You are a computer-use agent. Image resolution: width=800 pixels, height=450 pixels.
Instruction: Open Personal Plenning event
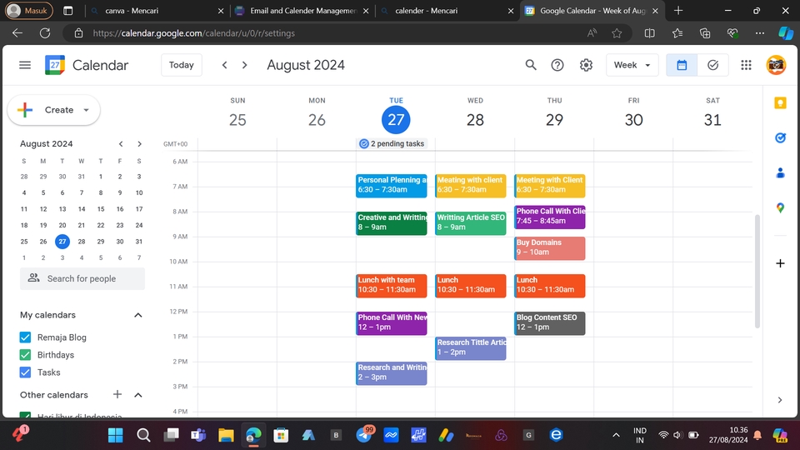(392, 186)
